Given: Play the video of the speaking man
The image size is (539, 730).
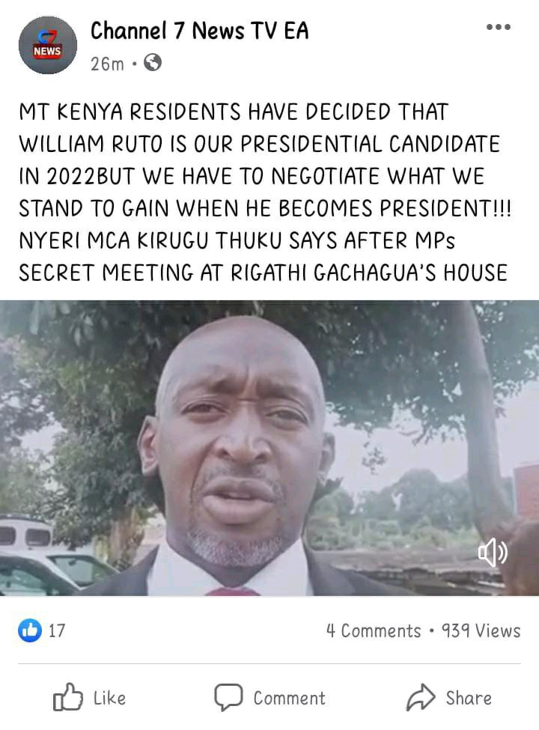Looking at the screenshot, I should (x=269, y=448).
